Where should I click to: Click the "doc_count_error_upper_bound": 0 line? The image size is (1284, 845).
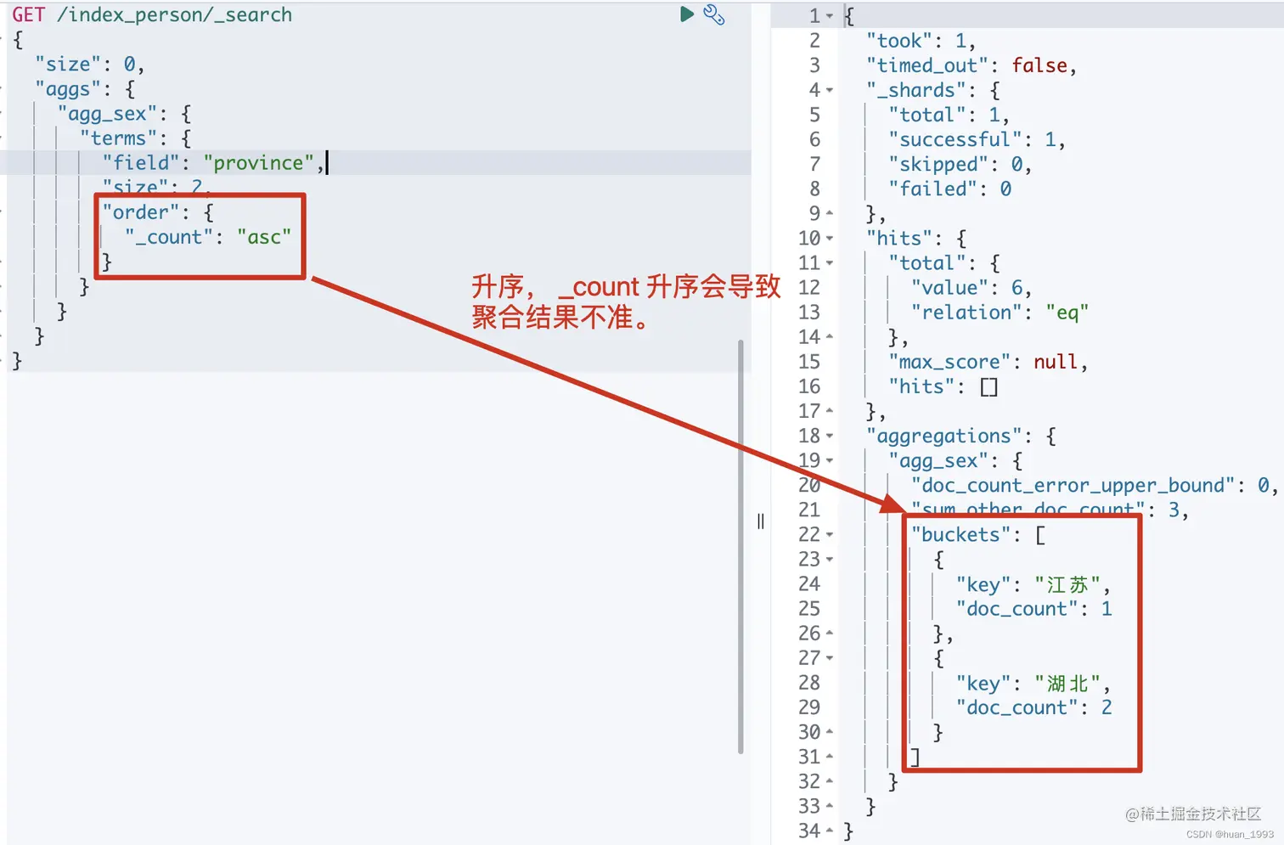1095,485
